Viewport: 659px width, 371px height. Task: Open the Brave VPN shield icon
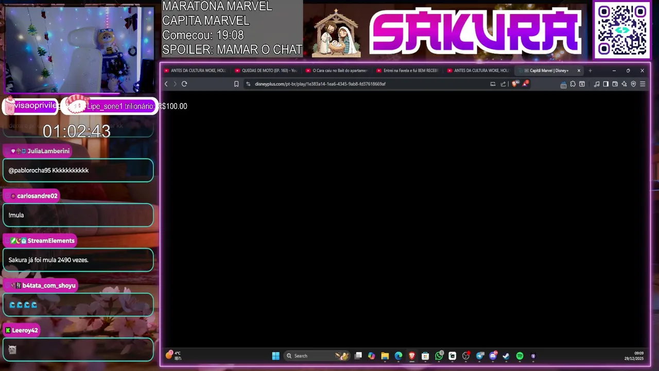coord(633,84)
